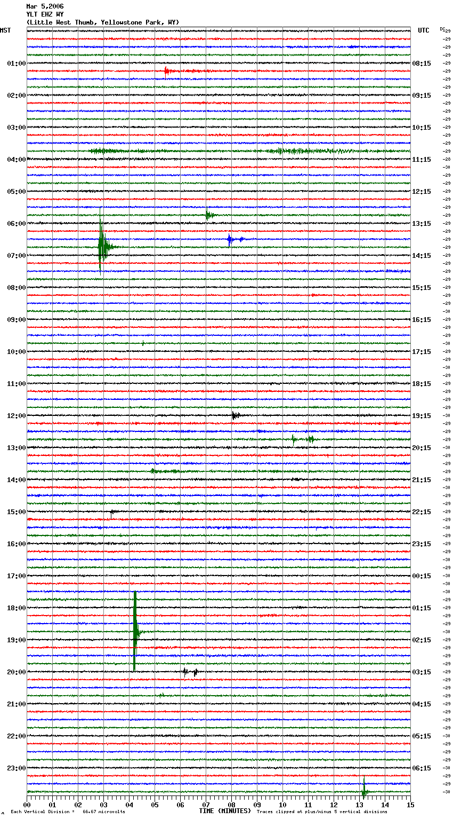Screen dimensions: 453x819
Task: Click the 13:15 UTC time label
Action: coord(422,224)
